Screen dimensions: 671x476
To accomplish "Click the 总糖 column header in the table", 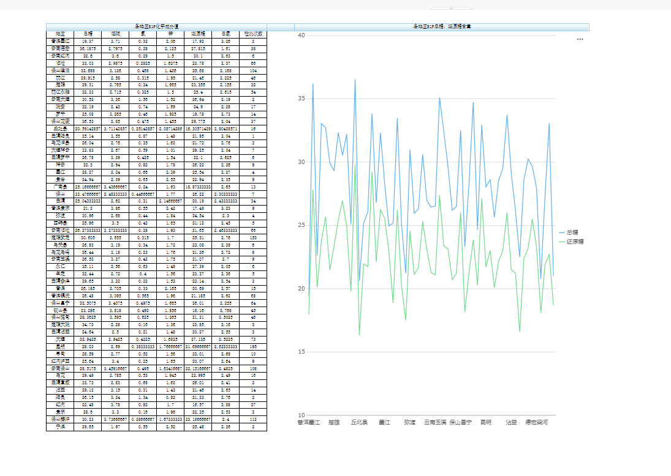I will tap(88, 34).
